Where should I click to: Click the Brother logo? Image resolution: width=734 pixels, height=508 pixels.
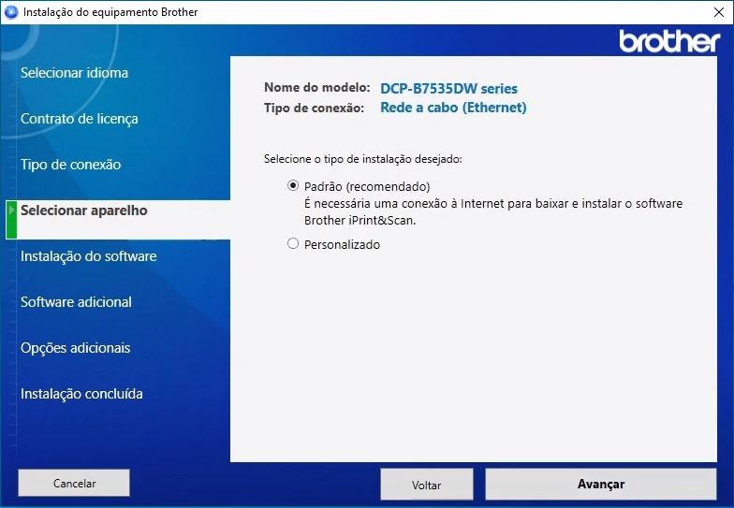pyautogui.click(x=669, y=41)
